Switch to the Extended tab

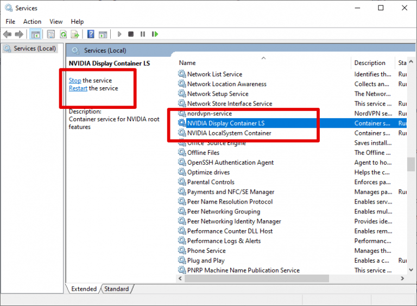84,289
